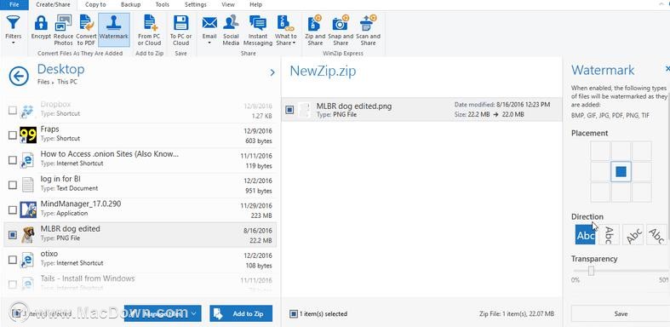Image resolution: width=670 pixels, height=327 pixels.
Task: Select bottom-right watermark placement
Action: pos(641,192)
